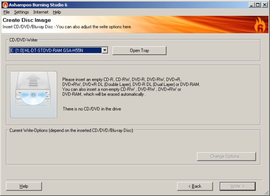Click the Change Options... button
Screen dimensions: 270x196
click(x=226, y=156)
